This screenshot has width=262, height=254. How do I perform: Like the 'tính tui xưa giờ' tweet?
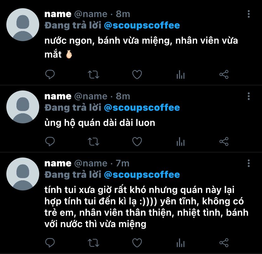click(x=137, y=243)
